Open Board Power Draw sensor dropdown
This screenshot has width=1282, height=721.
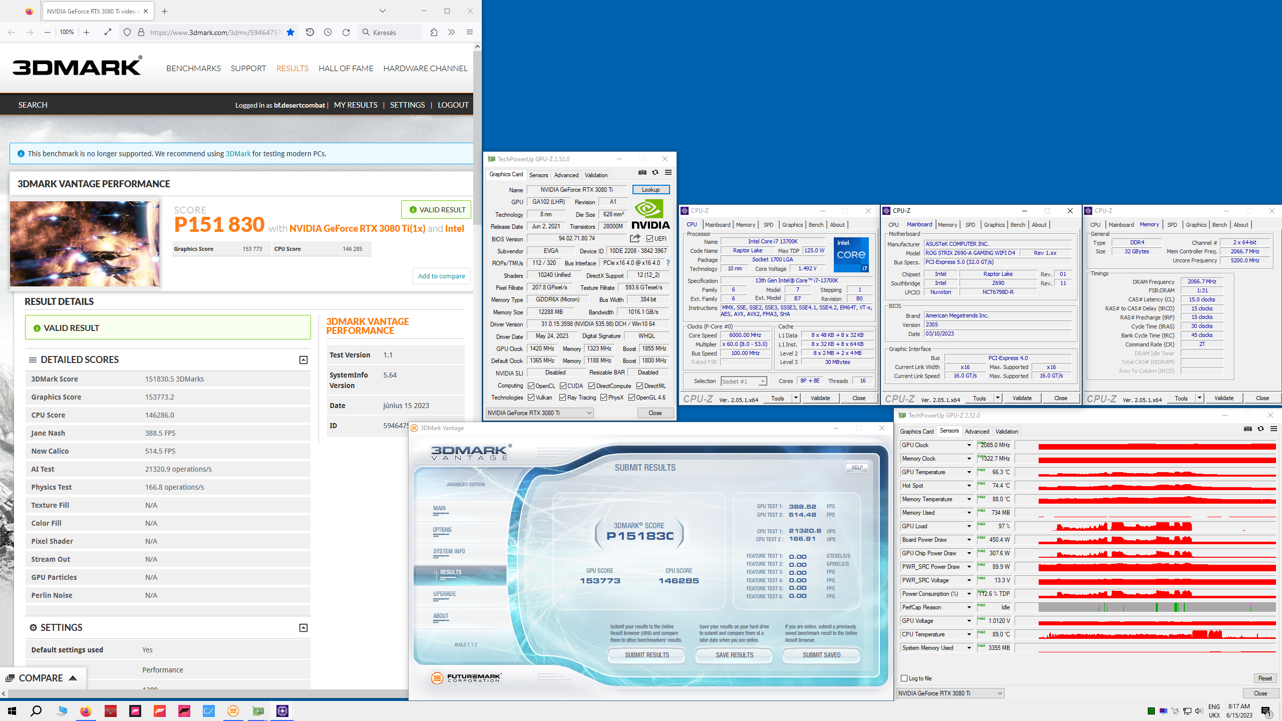pyautogui.click(x=969, y=540)
